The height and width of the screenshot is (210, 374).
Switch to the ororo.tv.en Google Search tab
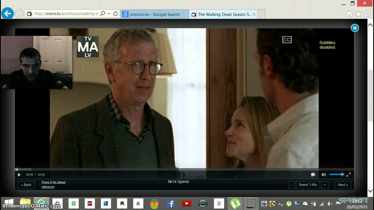tap(155, 14)
